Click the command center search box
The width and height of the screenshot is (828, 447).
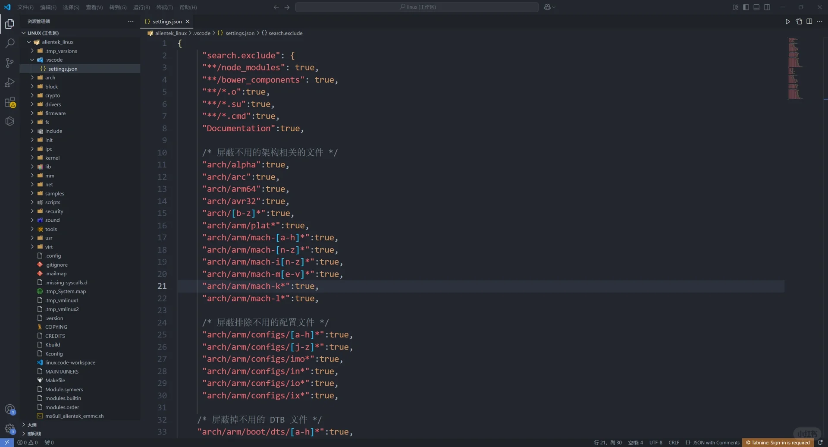(417, 7)
